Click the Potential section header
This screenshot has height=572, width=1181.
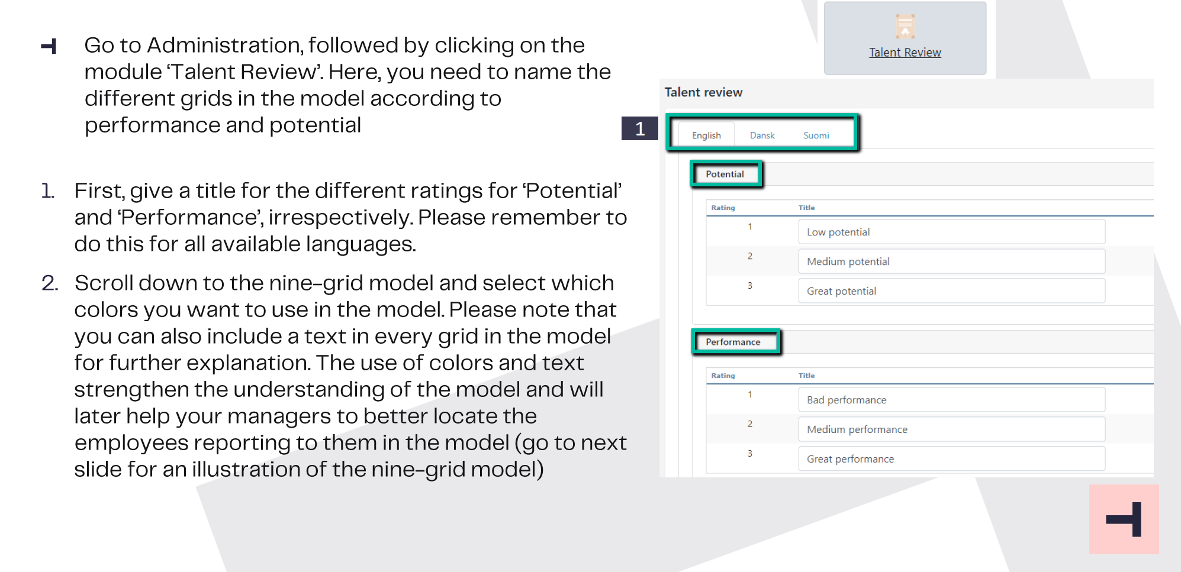click(725, 174)
